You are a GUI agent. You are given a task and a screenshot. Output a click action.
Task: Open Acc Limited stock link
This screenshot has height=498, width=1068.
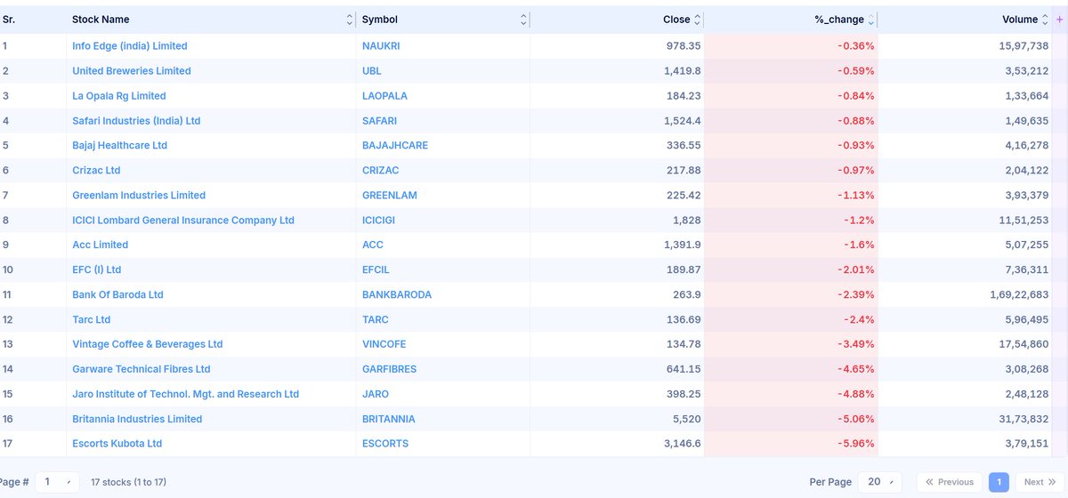[100, 245]
